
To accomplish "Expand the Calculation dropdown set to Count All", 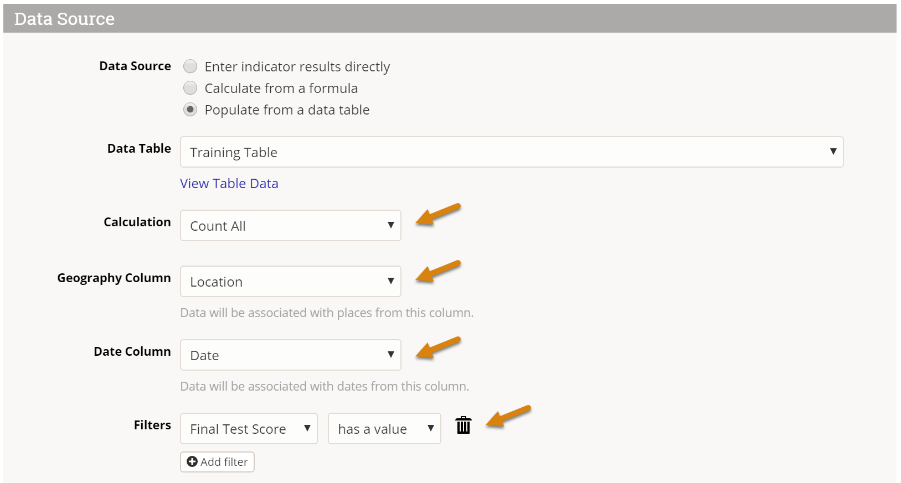I will [x=290, y=226].
